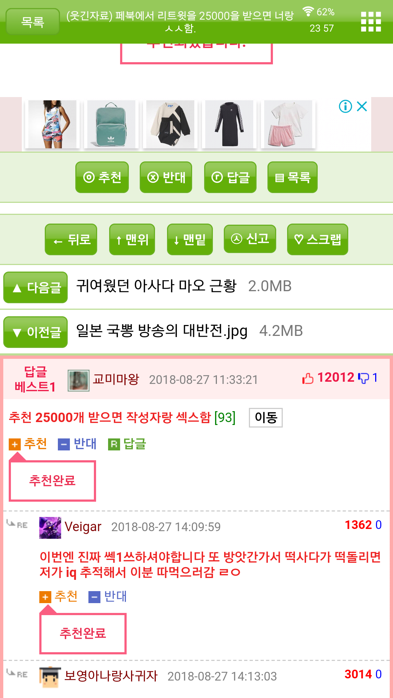
Task: Jump to bottom with 맨밑 button
Action: click(190, 239)
